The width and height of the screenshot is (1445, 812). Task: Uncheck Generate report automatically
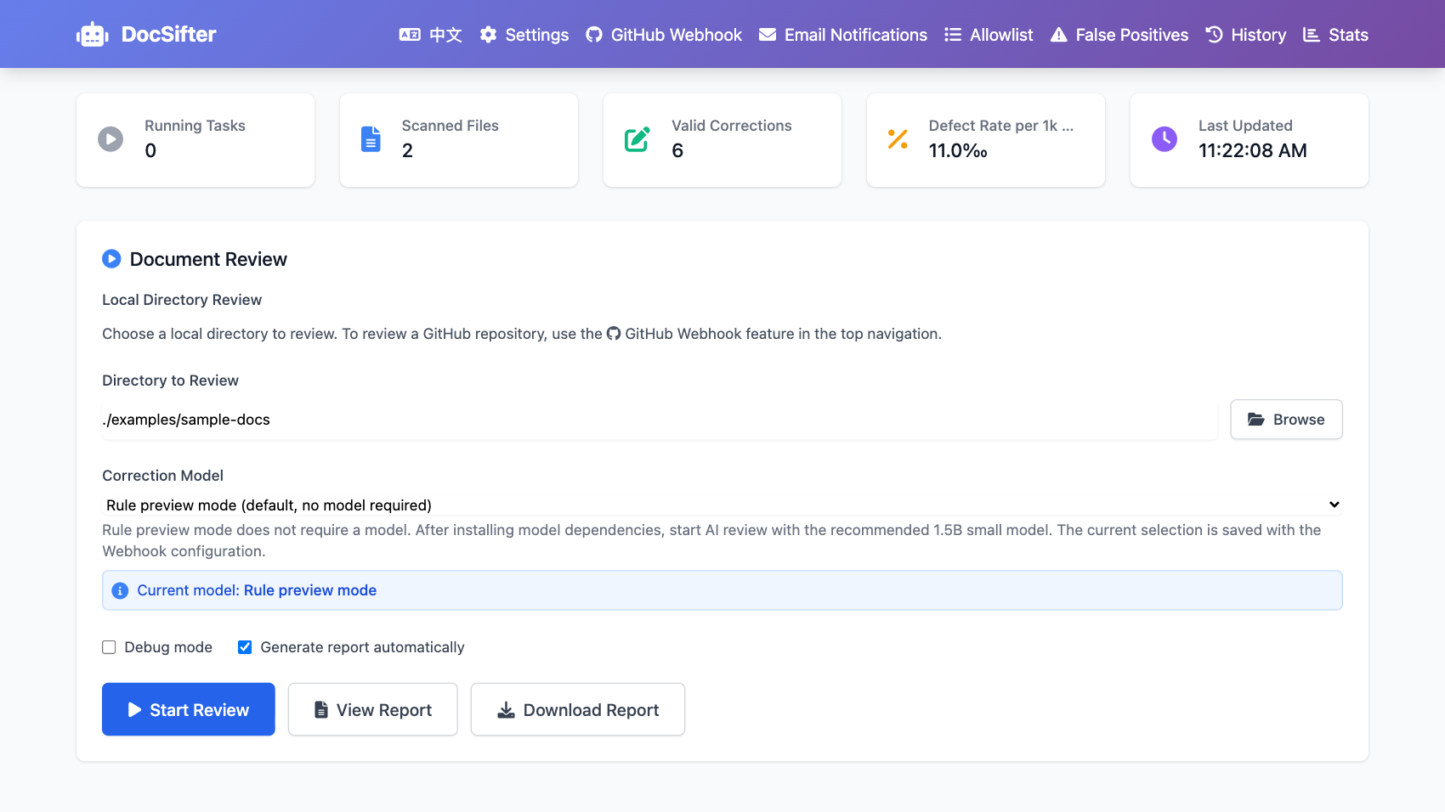point(245,647)
